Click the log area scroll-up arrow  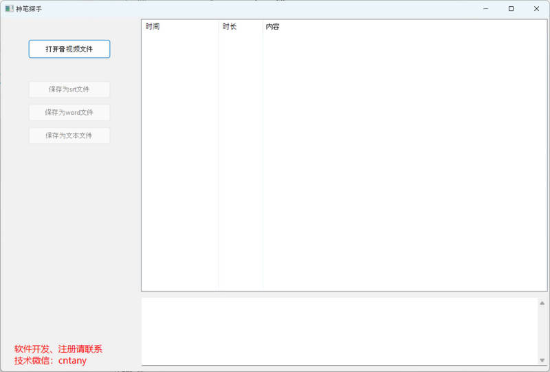[542, 303]
